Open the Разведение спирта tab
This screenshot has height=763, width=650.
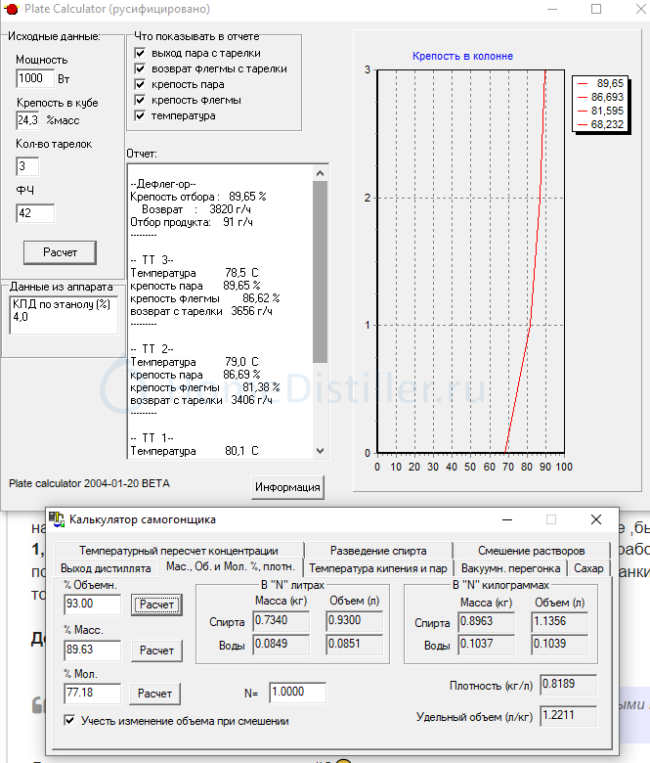[x=378, y=551]
